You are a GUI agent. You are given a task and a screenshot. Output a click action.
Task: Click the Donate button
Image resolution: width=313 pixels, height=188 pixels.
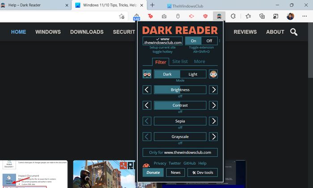(153, 172)
